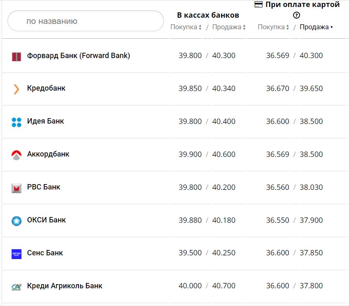This screenshot has width=349, height=306.
Task: Click the help question mark icon
Action: click(296, 15)
